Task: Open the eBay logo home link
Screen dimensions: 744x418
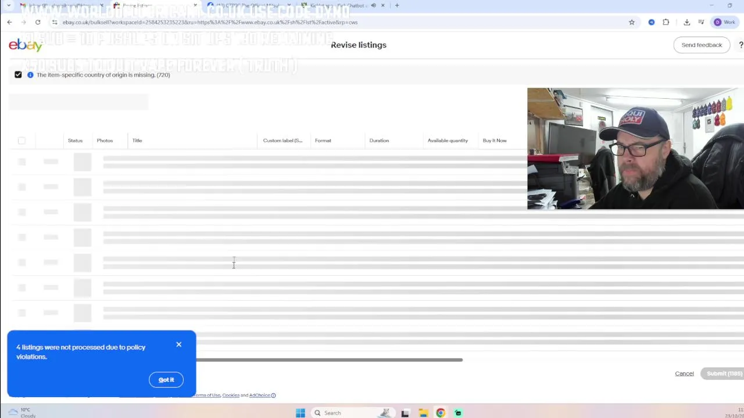Action: 26,45
